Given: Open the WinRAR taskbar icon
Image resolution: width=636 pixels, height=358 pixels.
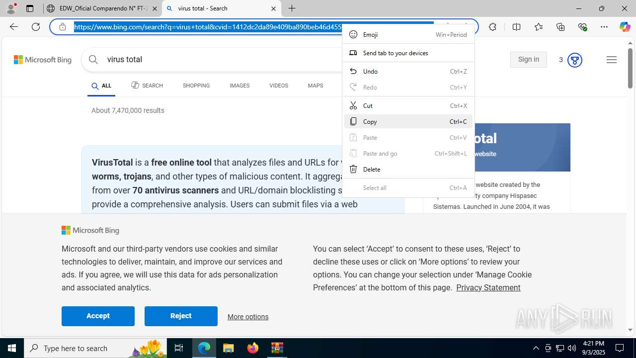Looking at the screenshot, I should point(277,348).
